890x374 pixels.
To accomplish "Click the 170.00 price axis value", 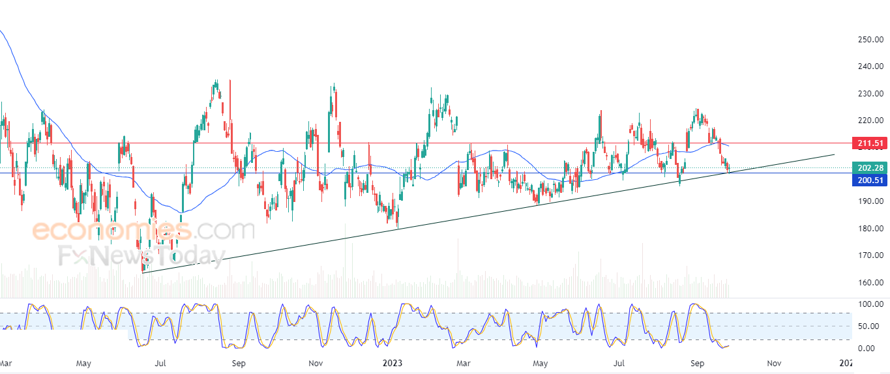I will [x=871, y=255].
